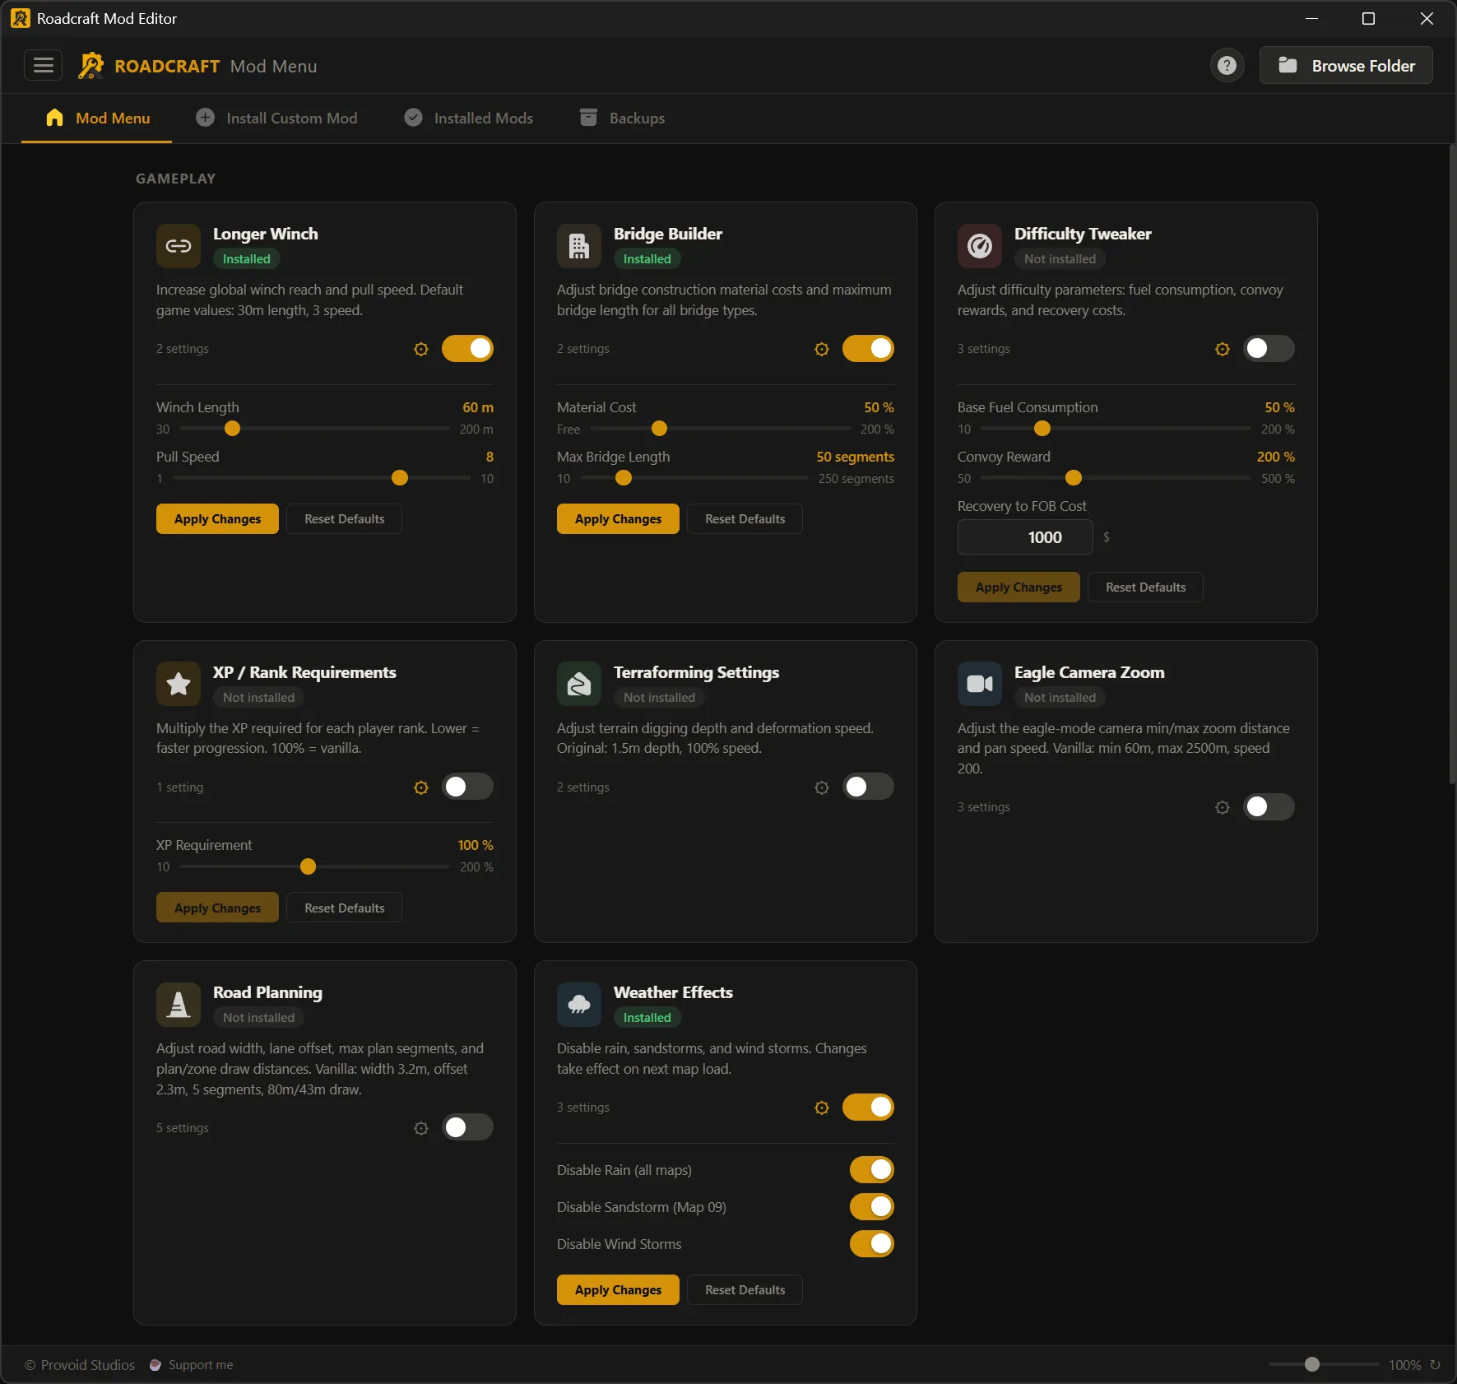Click the Difficulty Tweaker gauge icon
This screenshot has height=1384, width=1457.
980,246
